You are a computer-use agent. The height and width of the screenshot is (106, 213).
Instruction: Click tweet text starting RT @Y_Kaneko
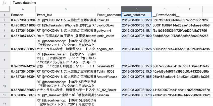click(66, 95)
